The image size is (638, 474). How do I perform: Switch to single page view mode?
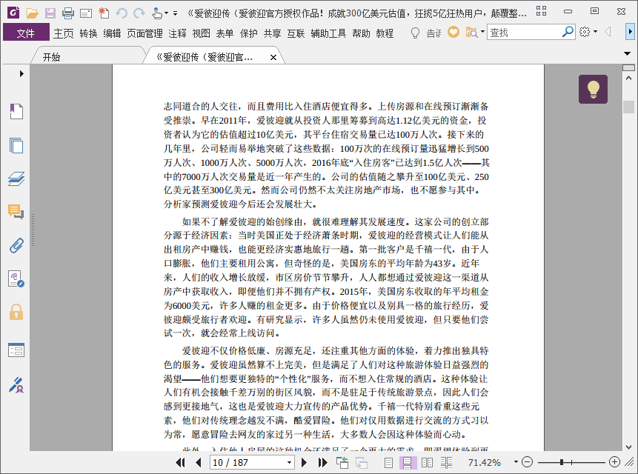coord(388,463)
